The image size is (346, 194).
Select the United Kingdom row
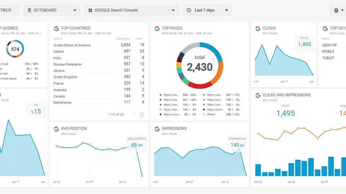(x=99, y=77)
